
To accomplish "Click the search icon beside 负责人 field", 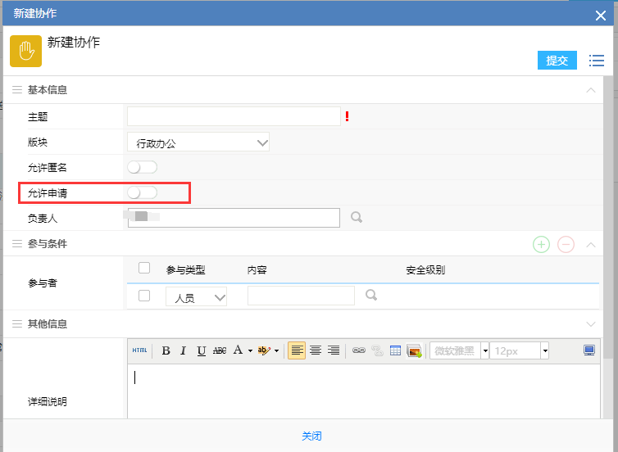I will 357,218.
